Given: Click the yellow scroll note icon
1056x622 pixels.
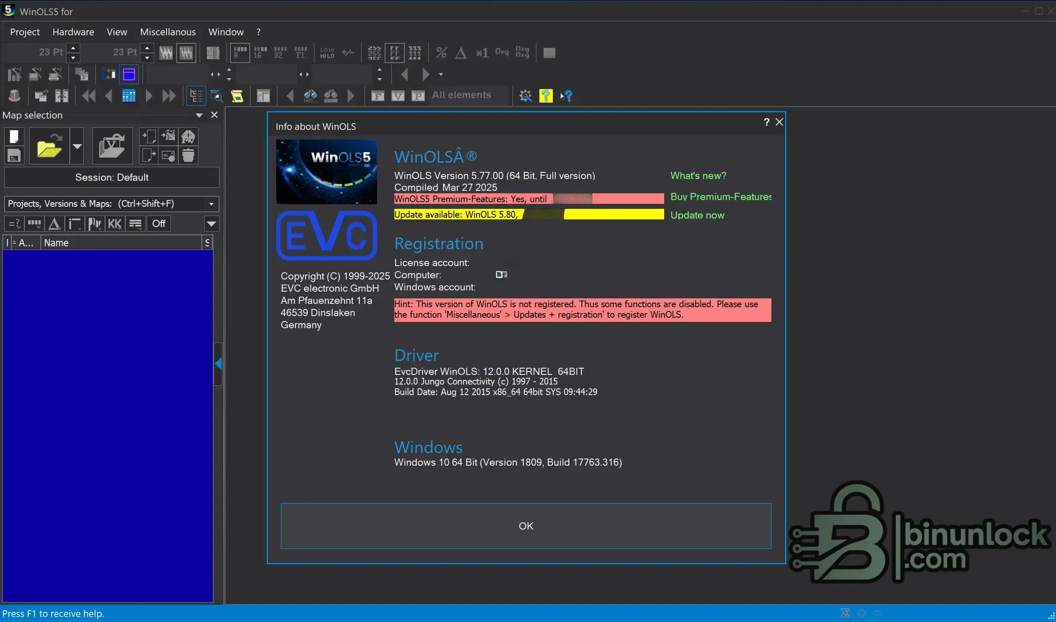Looking at the screenshot, I should 237,96.
